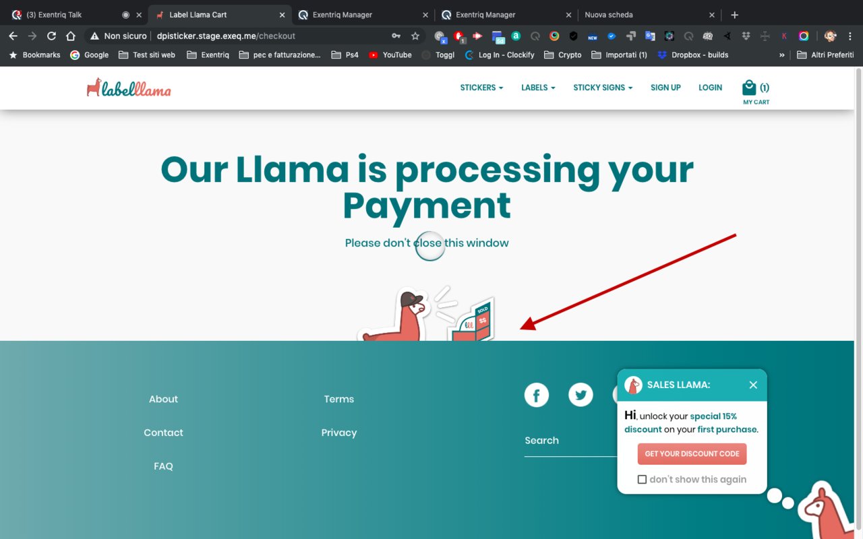Open the Sign Up link

point(665,88)
